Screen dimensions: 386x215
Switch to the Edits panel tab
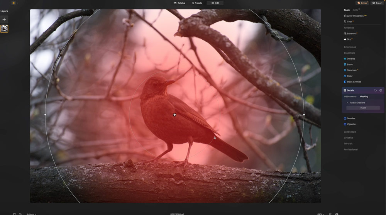(355, 10)
